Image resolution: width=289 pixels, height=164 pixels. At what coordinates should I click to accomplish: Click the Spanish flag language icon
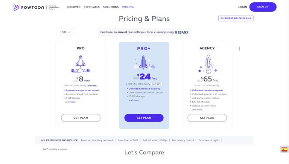click(x=284, y=149)
